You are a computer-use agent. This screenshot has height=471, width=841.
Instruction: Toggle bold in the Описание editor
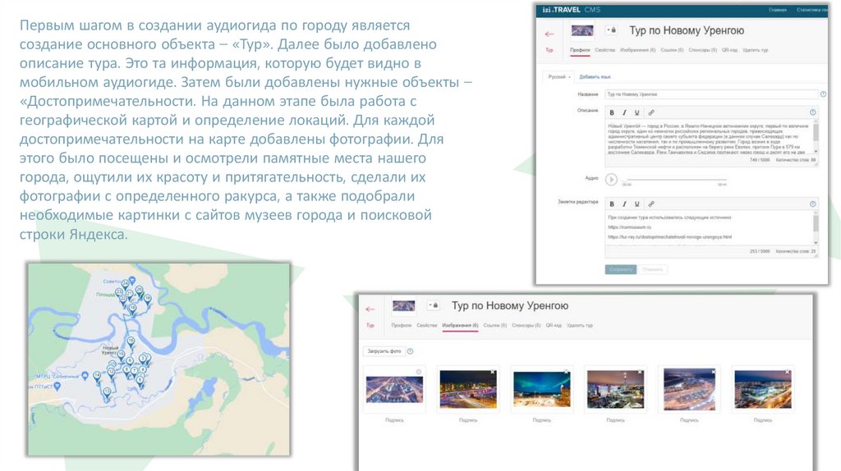point(611,112)
